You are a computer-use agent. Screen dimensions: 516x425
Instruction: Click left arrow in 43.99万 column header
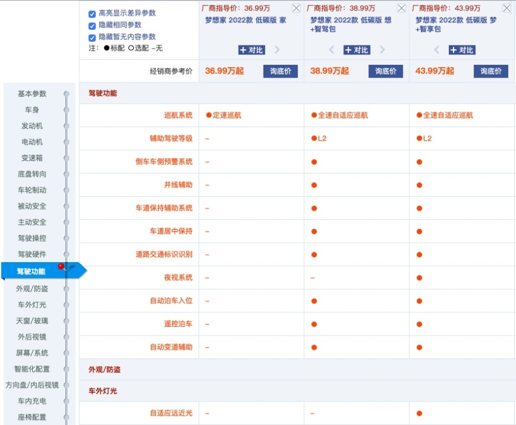coord(437,50)
